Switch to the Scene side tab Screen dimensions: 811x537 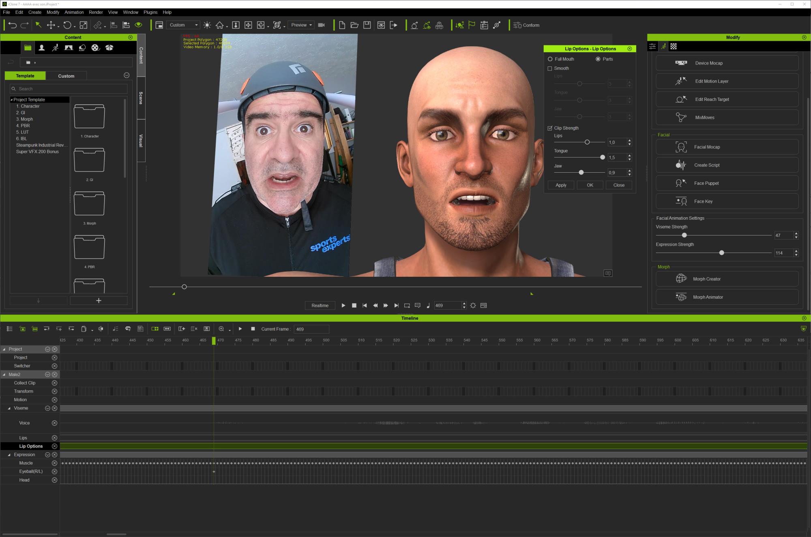click(x=141, y=98)
